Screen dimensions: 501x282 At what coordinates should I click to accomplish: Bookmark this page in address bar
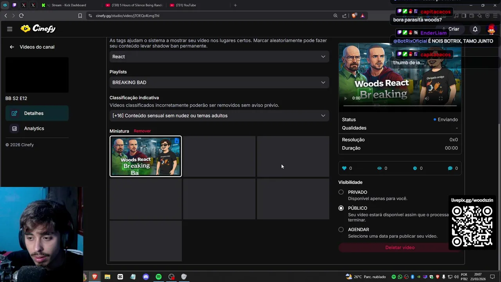click(80, 16)
